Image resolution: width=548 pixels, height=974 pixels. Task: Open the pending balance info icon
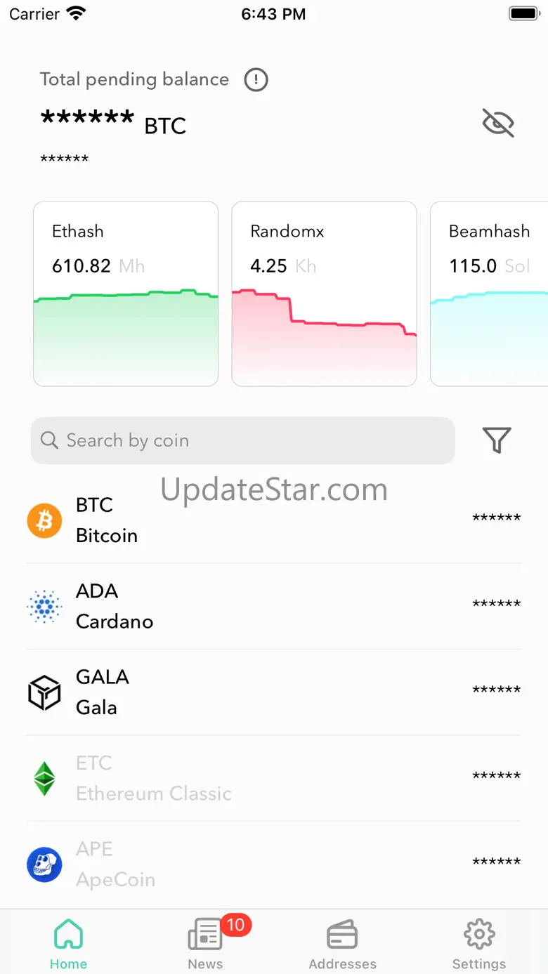point(256,79)
